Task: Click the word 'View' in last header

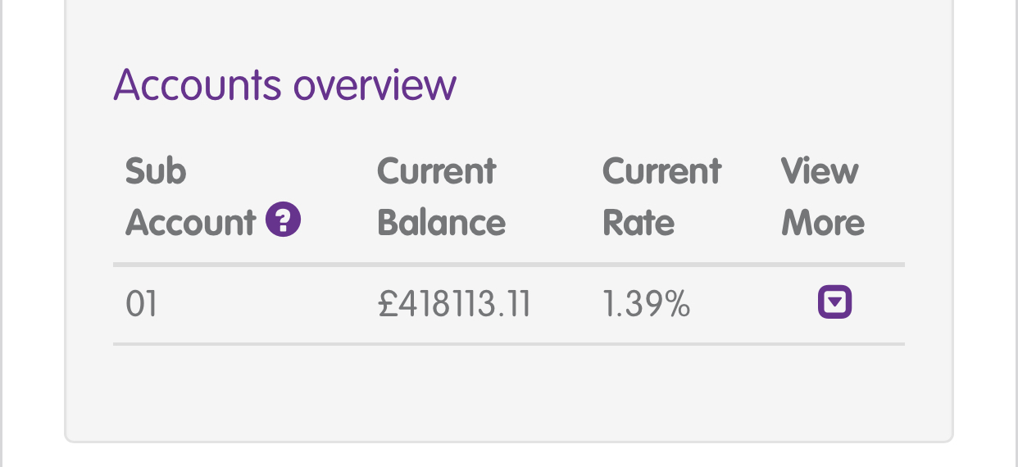Action: tap(820, 171)
